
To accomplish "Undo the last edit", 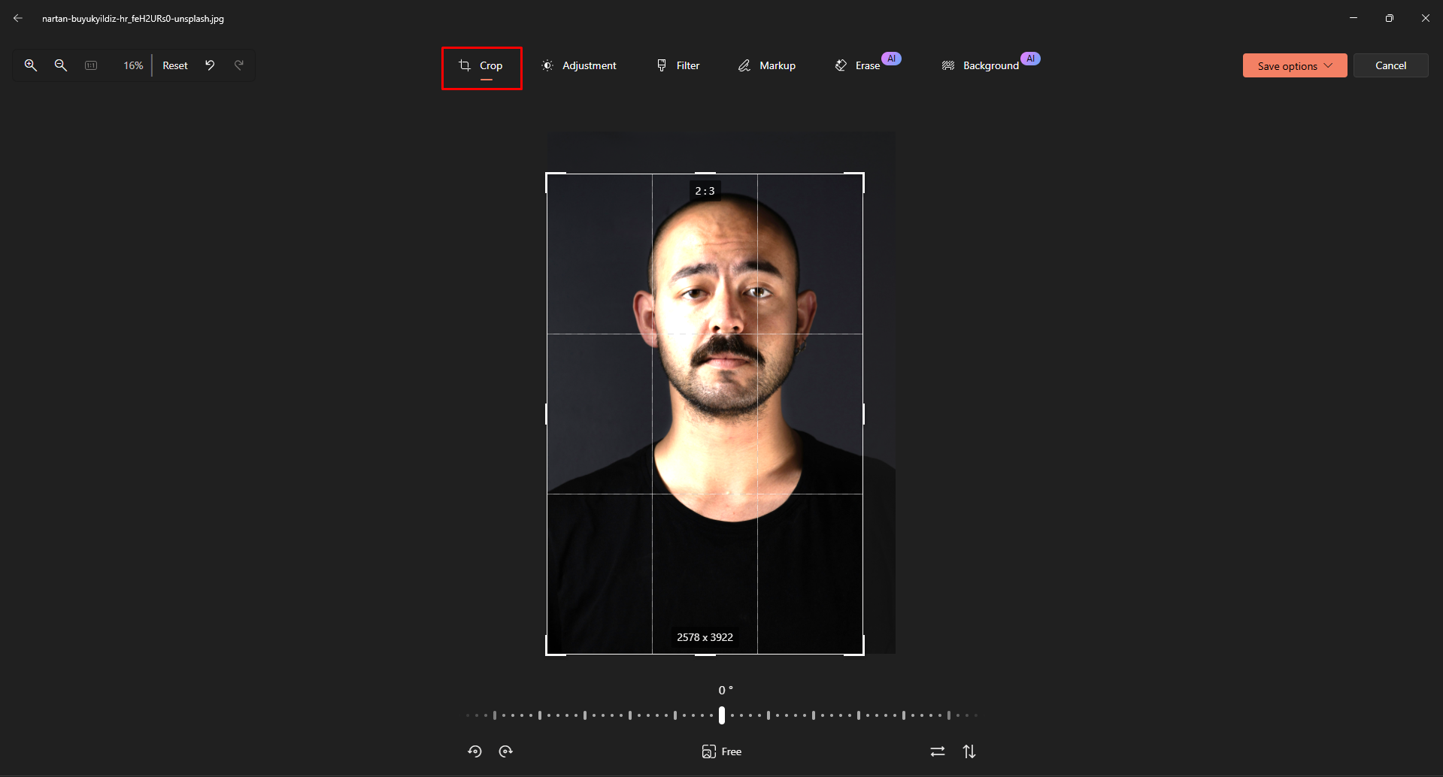I will pos(210,65).
